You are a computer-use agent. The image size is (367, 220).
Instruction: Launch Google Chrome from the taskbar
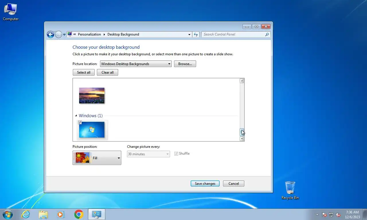79,214
